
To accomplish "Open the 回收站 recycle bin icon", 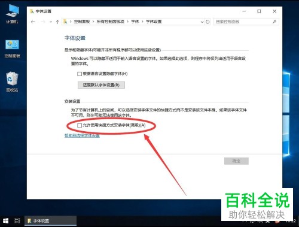I will 13,82.
